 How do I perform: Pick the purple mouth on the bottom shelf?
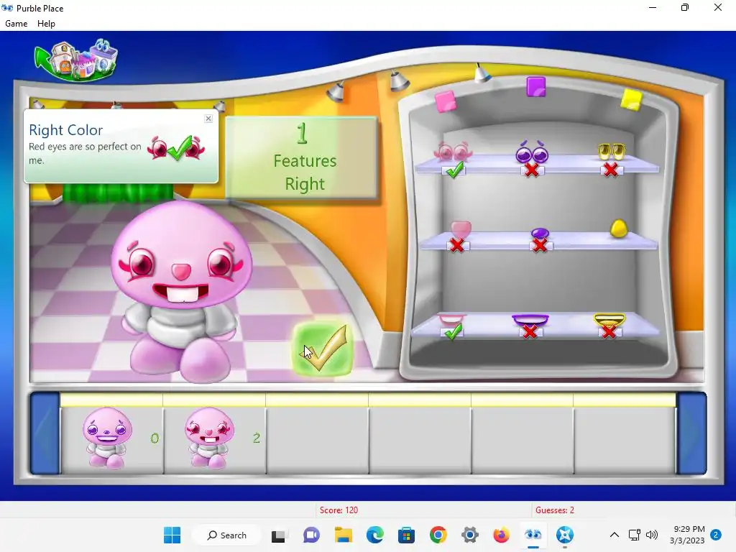(530, 320)
